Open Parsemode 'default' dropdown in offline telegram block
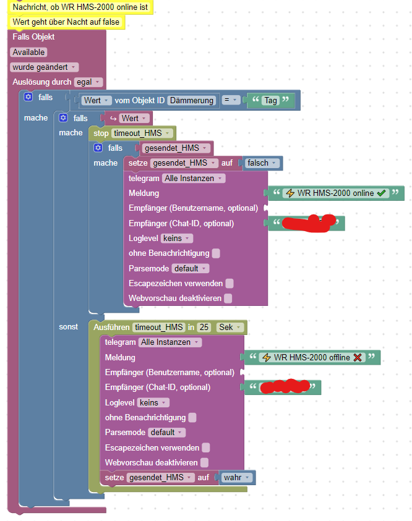 pos(166,433)
